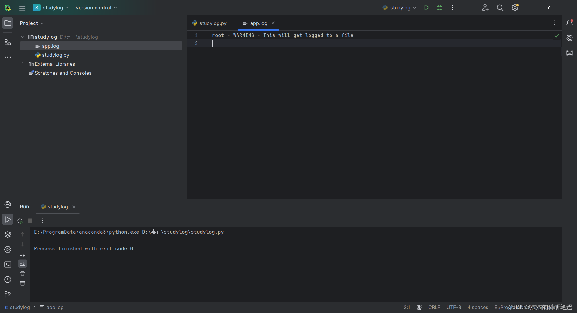The image size is (577, 313).
Task: Expand External Libraries node
Action: click(23, 64)
